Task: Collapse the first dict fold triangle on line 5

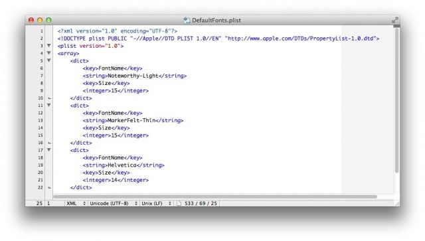Action: [x=48, y=60]
